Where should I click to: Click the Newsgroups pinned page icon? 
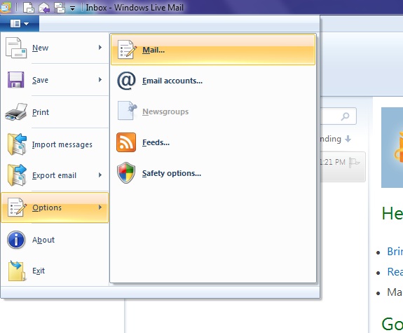point(127,111)
